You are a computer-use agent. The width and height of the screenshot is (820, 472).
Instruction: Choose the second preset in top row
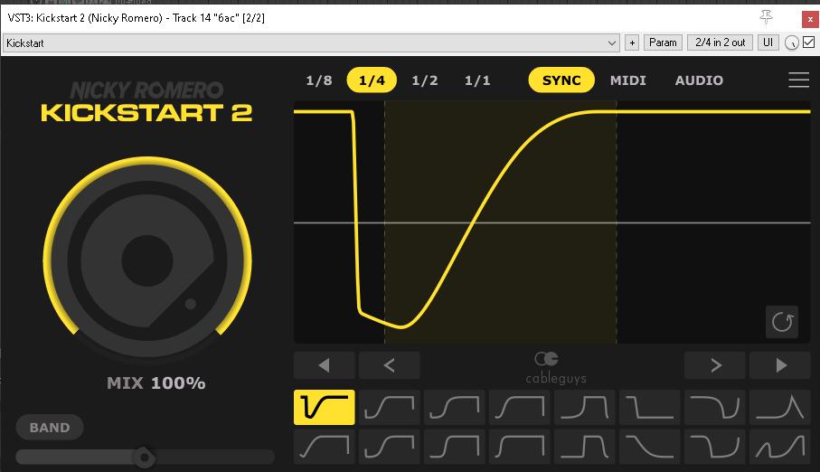[x=389, y=407]
